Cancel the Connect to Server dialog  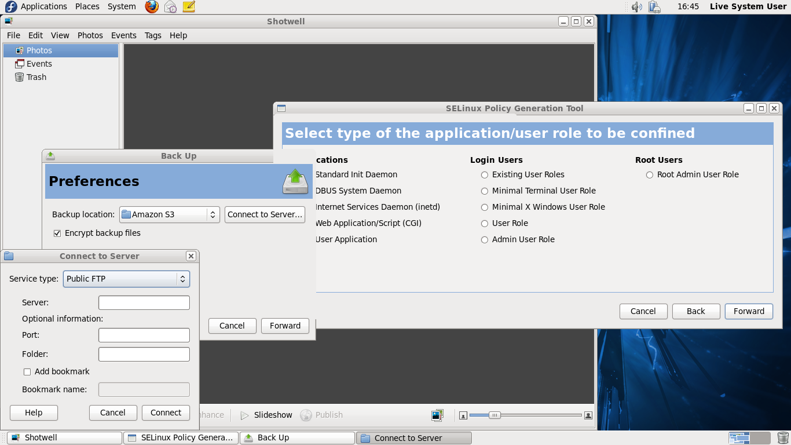click(x=113, y=413)
